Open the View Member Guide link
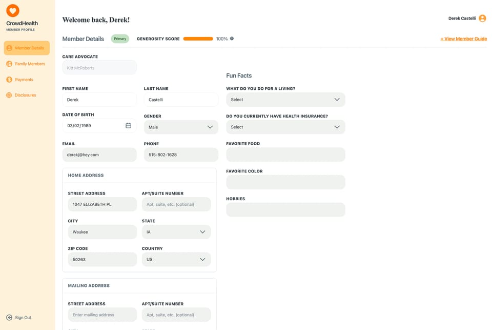Image resolution: width=492 pixels, height=330 pixels. click(463, 38)
